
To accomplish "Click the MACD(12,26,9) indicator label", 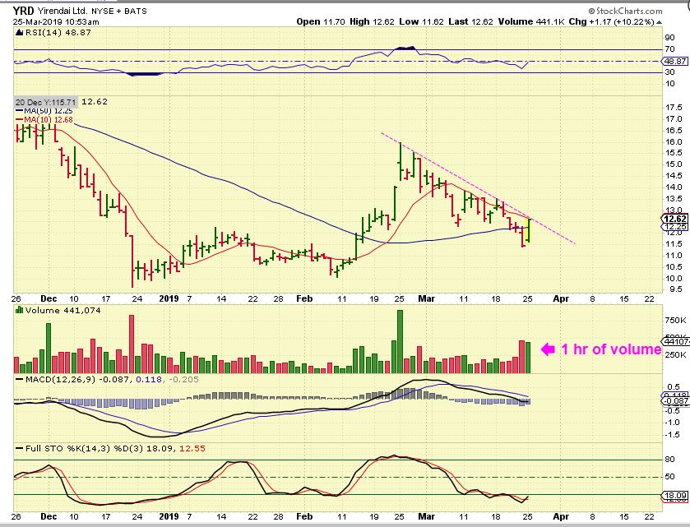I will [60, 379].
